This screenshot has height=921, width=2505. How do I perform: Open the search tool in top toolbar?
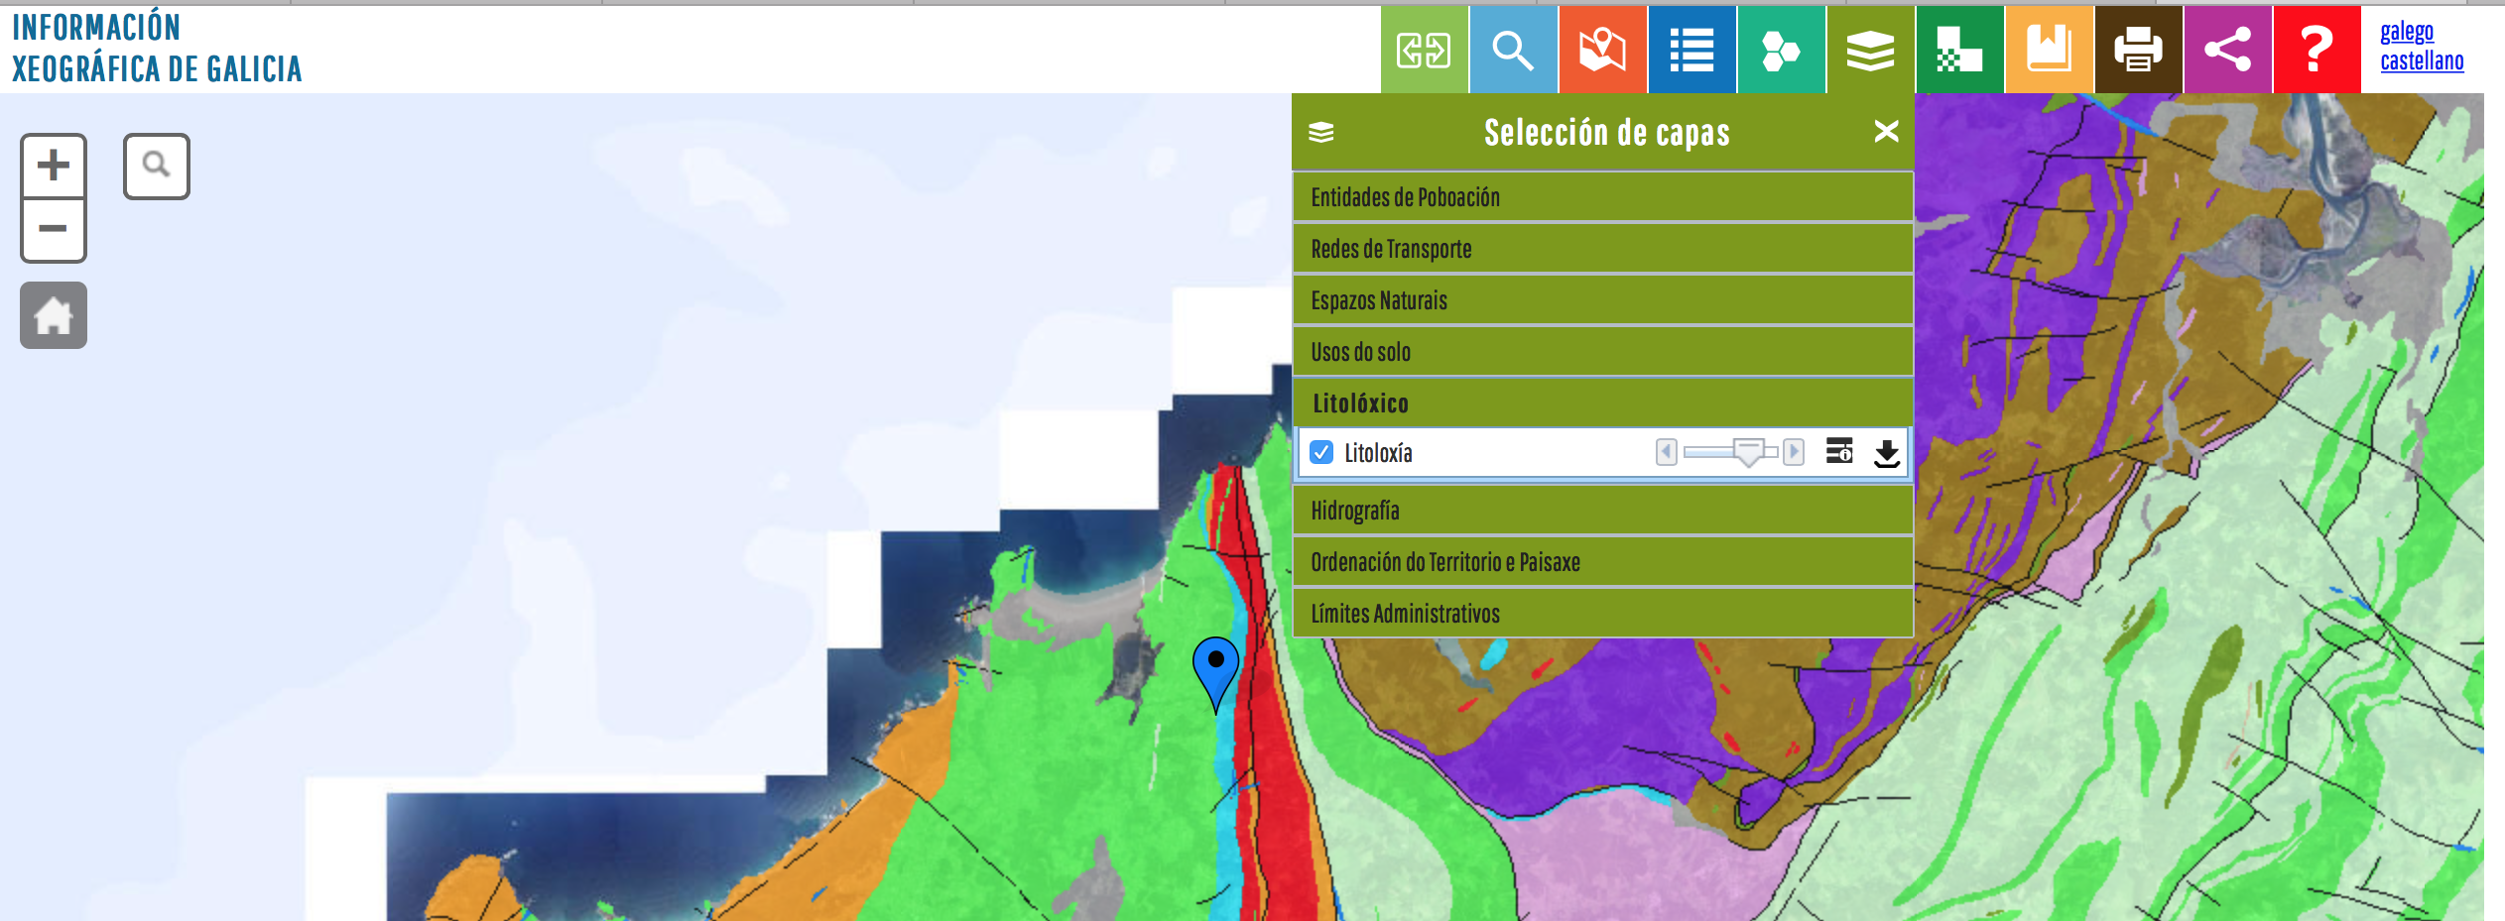point(1512,50)
